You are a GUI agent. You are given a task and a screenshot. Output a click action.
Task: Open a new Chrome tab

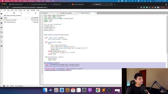point(115,4)
